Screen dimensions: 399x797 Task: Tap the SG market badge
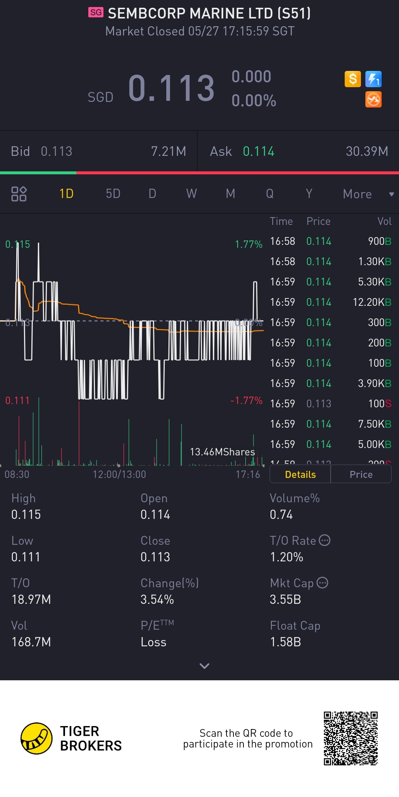pyautogui.click(x=96, y=13)
